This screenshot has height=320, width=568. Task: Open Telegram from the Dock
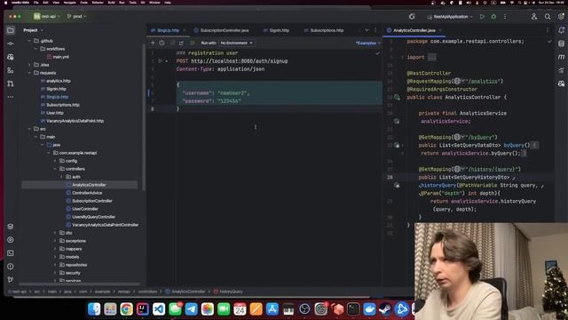click(x=192, y=309)
